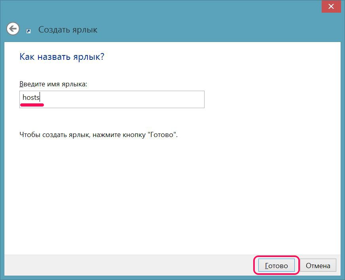
Task: Close the Create Shortcut wizard window
Action: [332, 6]
